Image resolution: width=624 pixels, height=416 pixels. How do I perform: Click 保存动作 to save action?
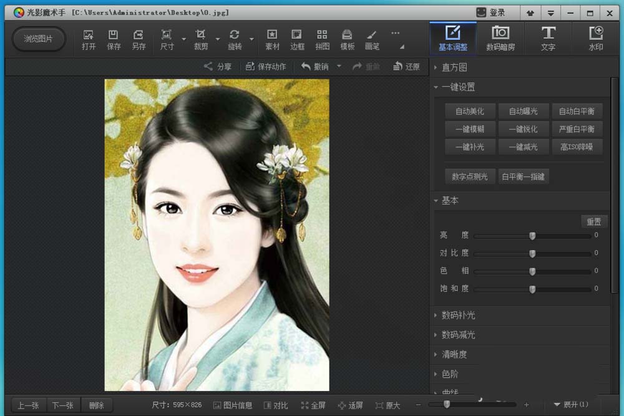click(265, 66)
